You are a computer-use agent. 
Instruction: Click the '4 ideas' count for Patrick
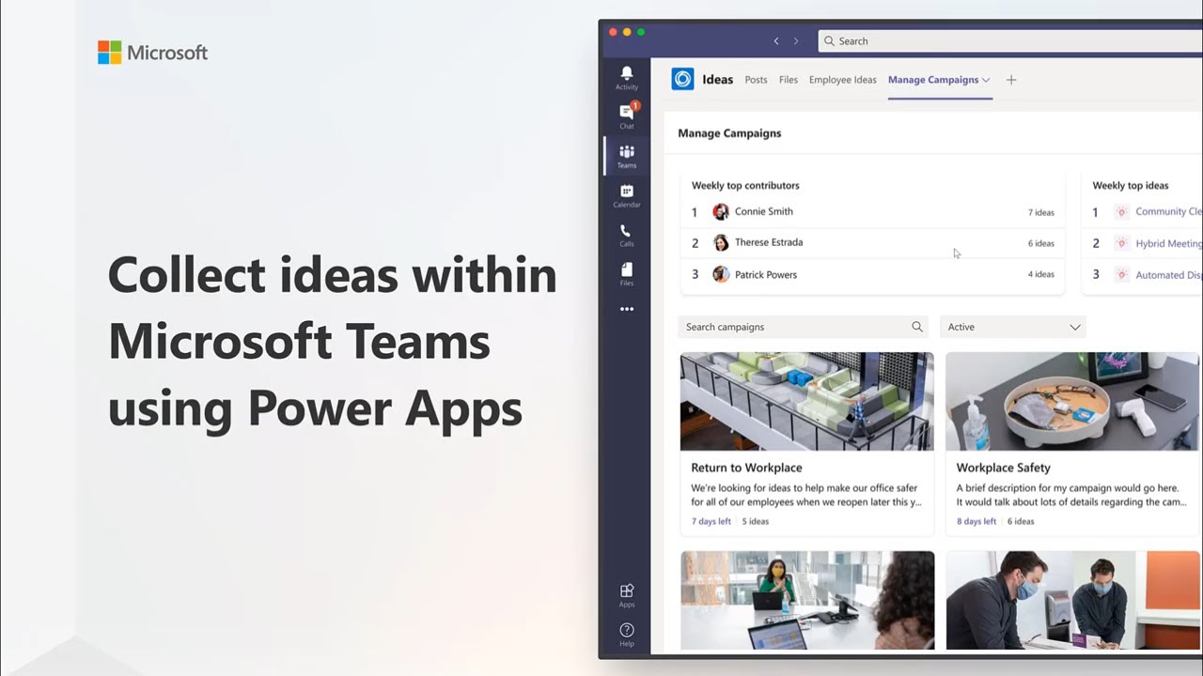(1041, 275)
